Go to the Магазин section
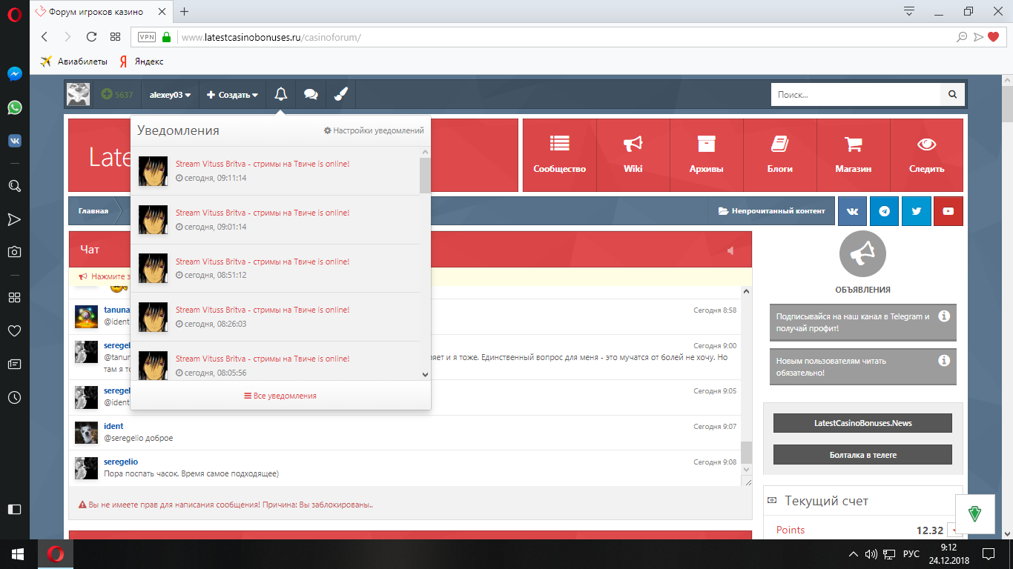 tap(853, 155)
